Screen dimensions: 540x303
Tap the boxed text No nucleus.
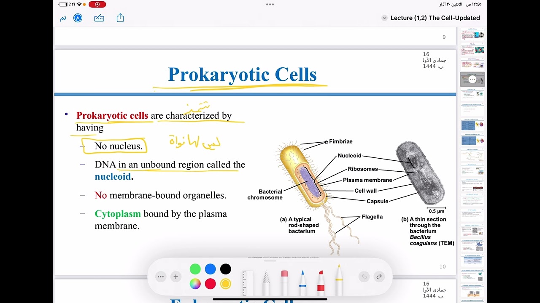119,146
